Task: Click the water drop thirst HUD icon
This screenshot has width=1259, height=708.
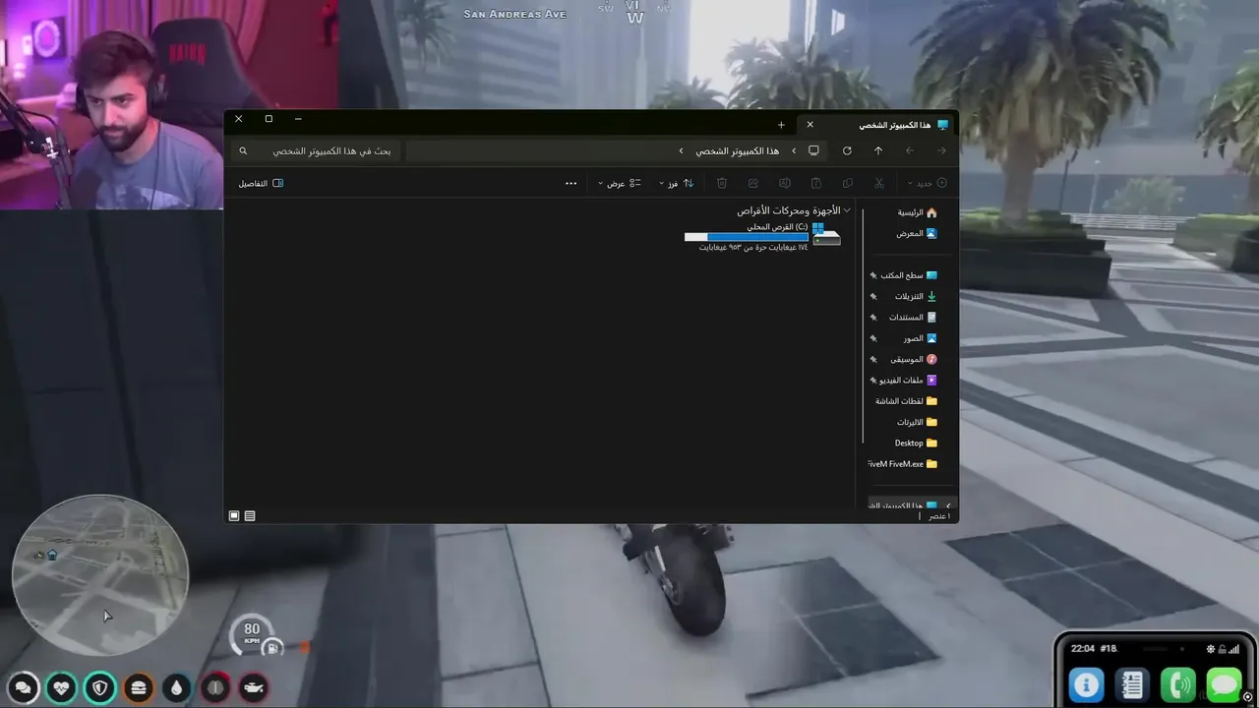Action: tap(177, 687)
